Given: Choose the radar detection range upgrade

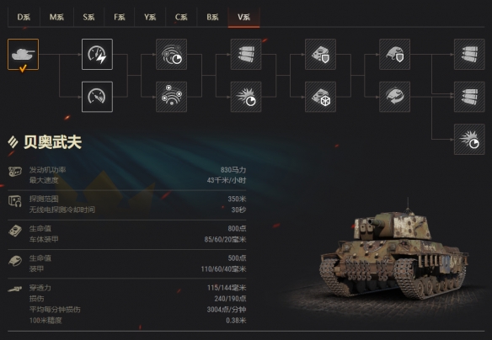Looking at the screenshot, I should click(x=172, y=97).
